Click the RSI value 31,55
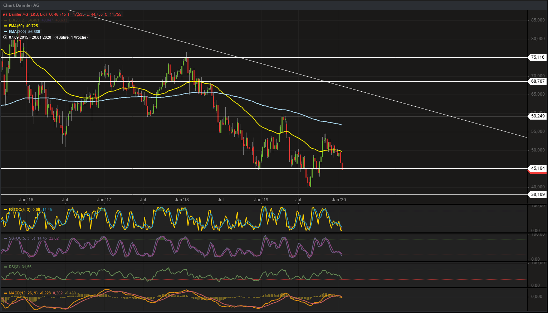The width and height of the screenshot is (548, 313). pyautogui.click(x=27, y=267)
